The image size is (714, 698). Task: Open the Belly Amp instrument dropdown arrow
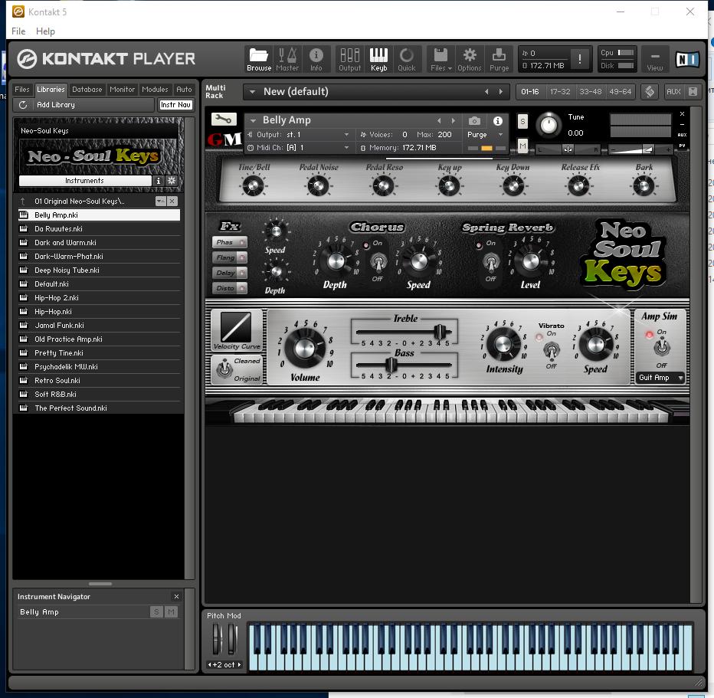pos(252,120)
